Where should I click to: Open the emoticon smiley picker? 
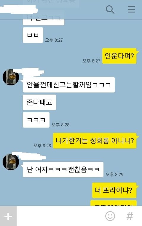pos(110,216)
